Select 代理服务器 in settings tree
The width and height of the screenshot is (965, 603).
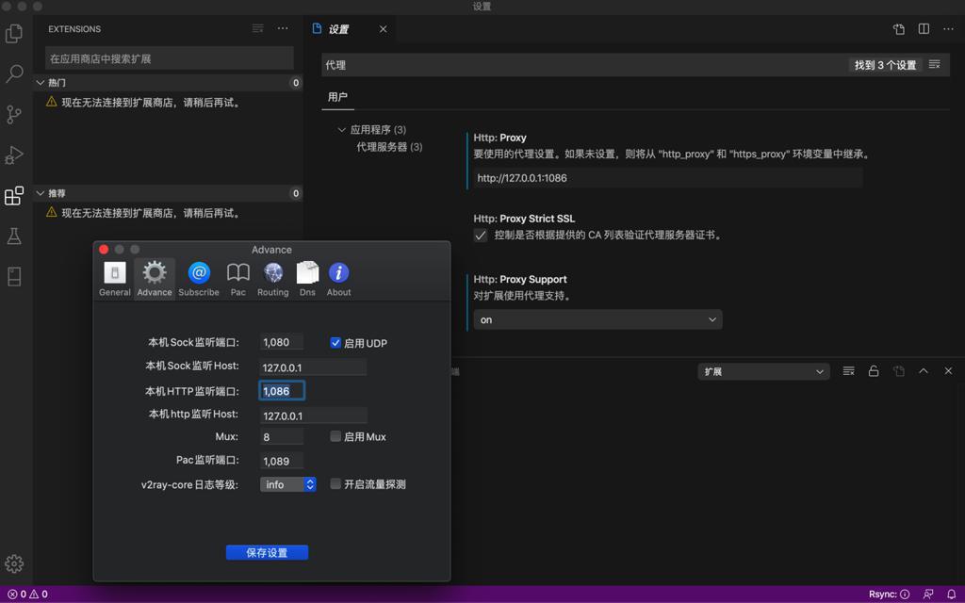[389, 146]
